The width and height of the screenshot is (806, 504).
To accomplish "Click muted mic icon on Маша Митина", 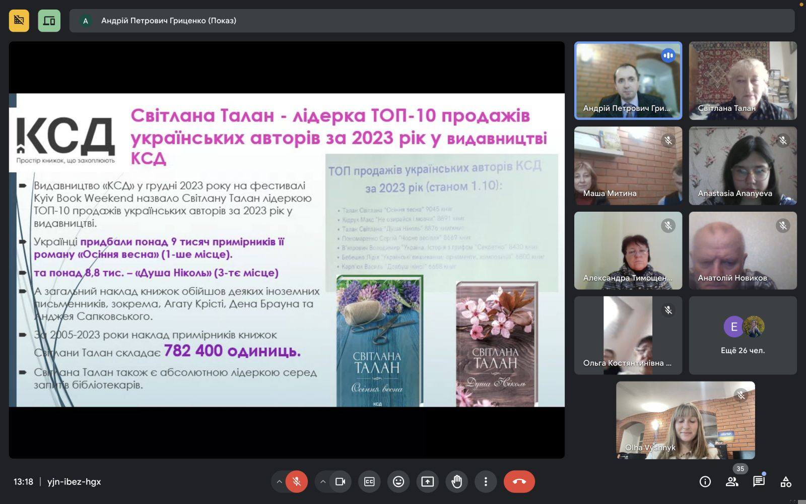I will (668, 141).
